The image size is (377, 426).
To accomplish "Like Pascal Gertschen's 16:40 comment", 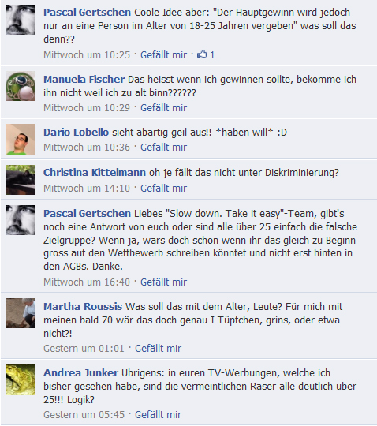I will pos(163,282).
